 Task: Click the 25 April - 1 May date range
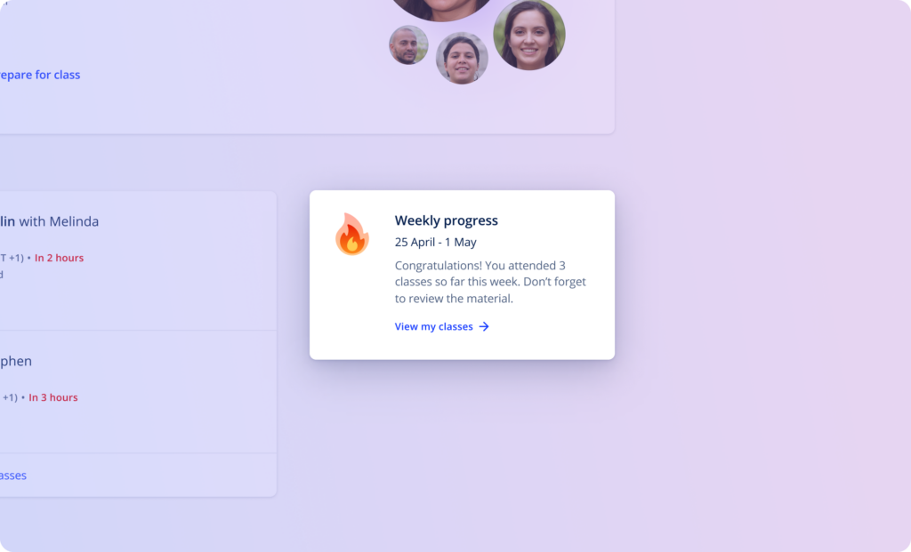tap(436, 242)
